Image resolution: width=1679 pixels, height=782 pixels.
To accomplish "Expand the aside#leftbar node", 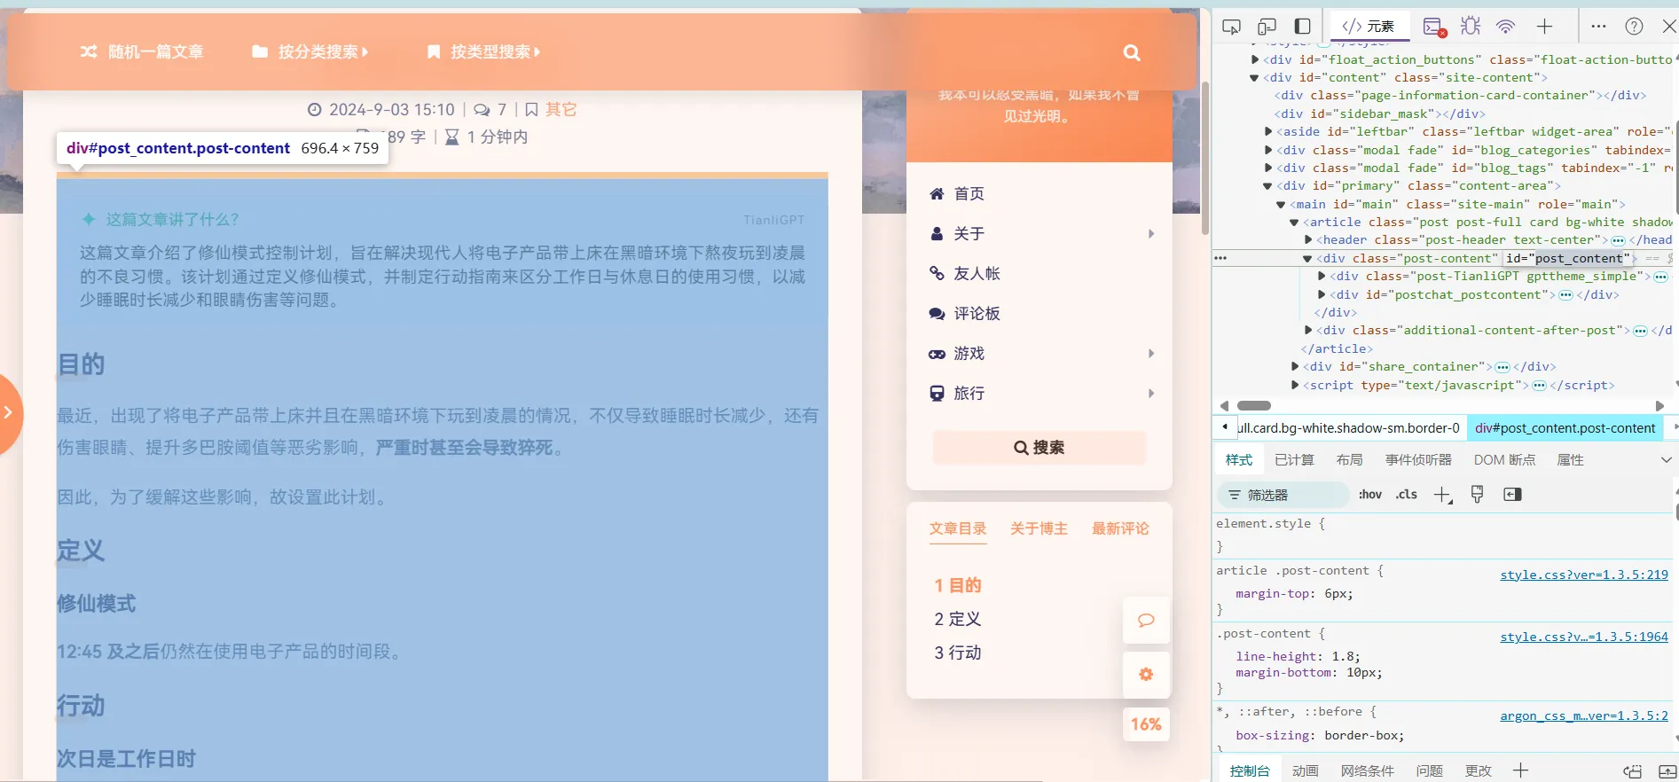I will click(x=1268, y=131).
